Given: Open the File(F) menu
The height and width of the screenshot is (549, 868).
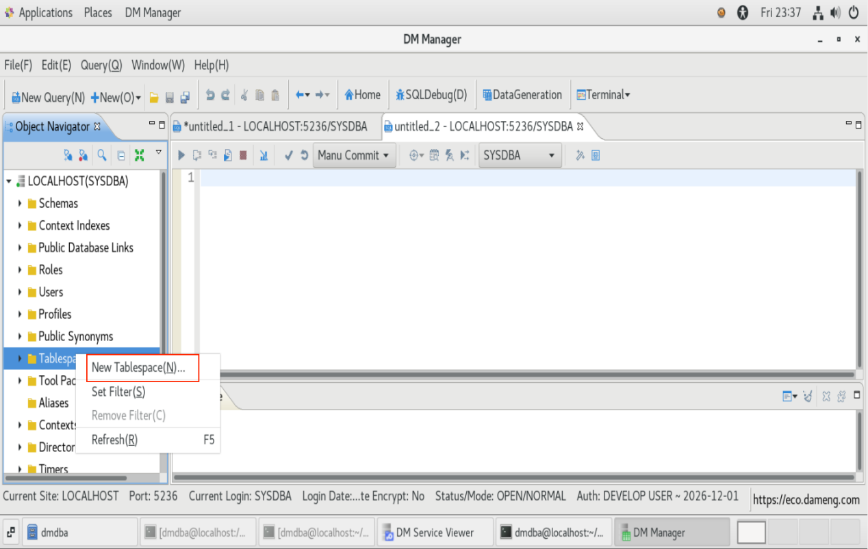Looking at the screenshot, I should [x=18, y=65].
